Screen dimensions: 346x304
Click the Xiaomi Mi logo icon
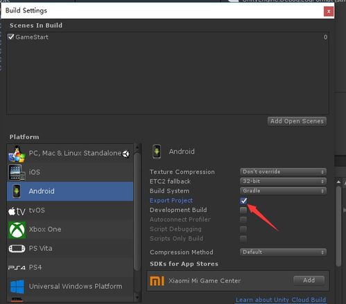[157, 280]
